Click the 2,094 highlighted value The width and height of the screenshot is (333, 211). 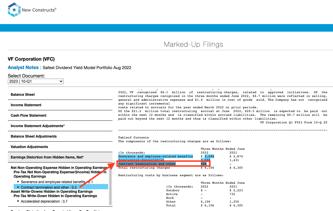point(209,156)
